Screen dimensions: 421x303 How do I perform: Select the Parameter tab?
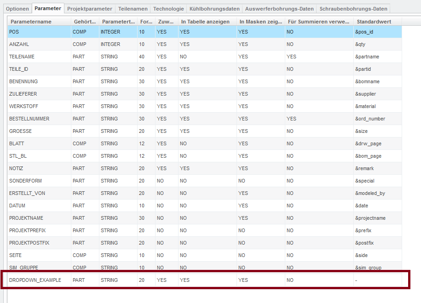point(48,8)
